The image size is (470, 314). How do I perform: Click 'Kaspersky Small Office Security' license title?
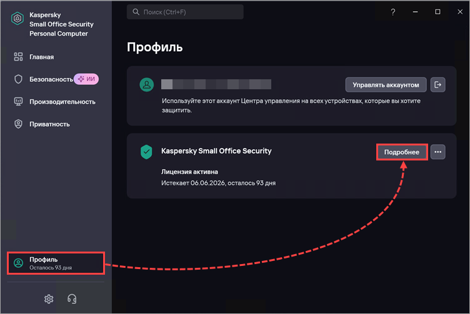[216, 151]
